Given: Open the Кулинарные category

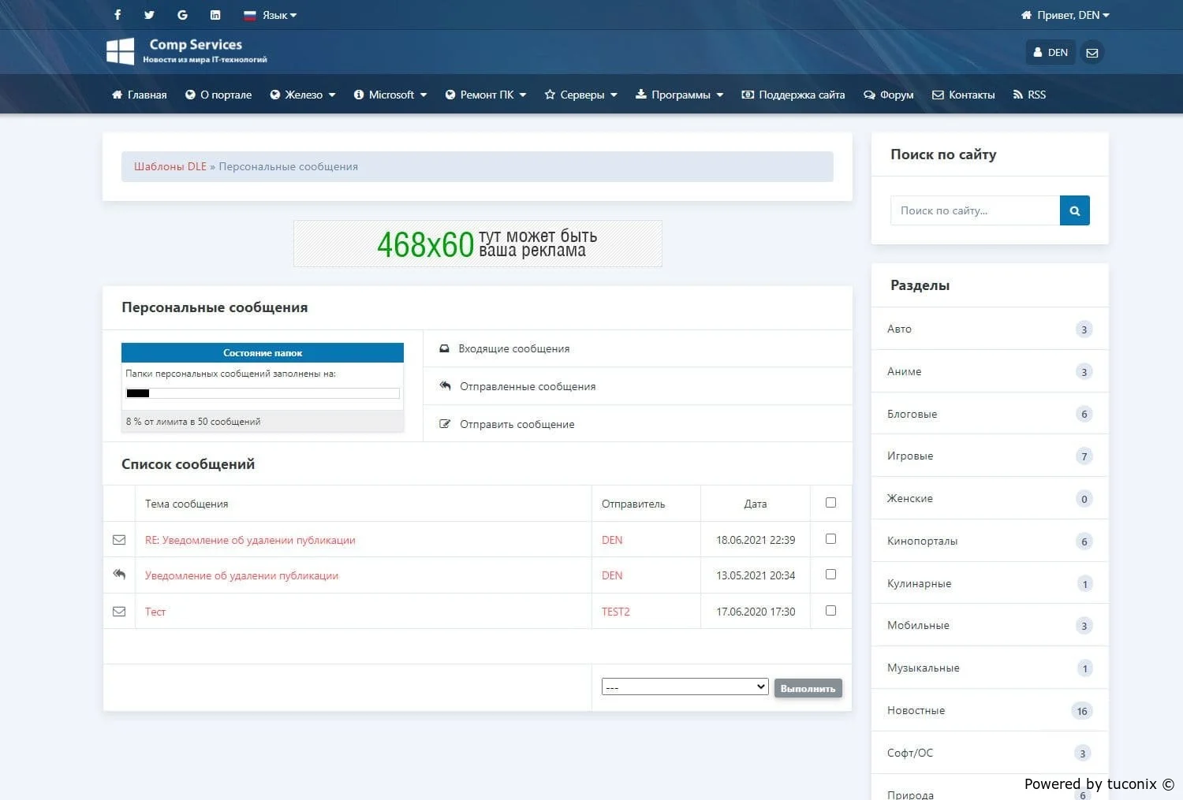Looking at the screenshot, I should pyautogui.click(x=990, y=583).
